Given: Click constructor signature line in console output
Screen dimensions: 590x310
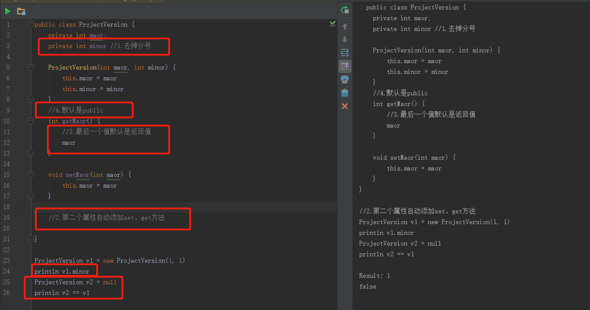Looking at the screenshot, I should click(436, 50).
